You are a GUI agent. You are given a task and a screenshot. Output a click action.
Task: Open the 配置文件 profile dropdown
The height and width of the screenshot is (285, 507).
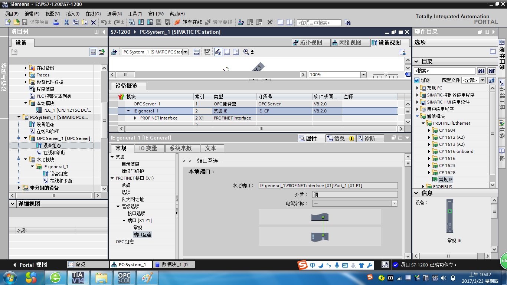pos(483,80)
